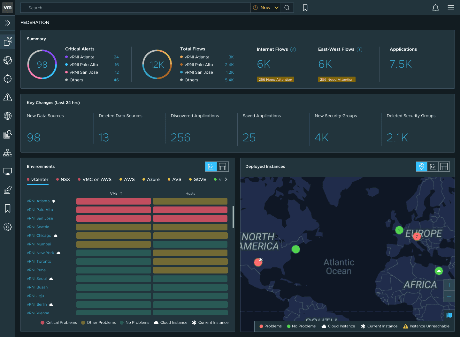Click the Applications 7.5K value
460x337 pixels.
(x=401, y=64)
